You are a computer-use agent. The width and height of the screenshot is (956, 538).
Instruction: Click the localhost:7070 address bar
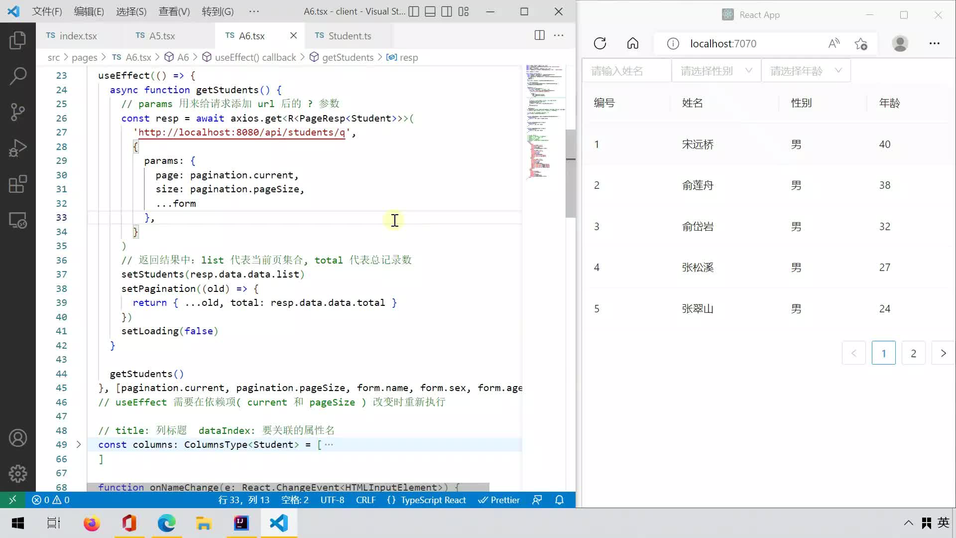pyautogui.click(x=723, y=43)
